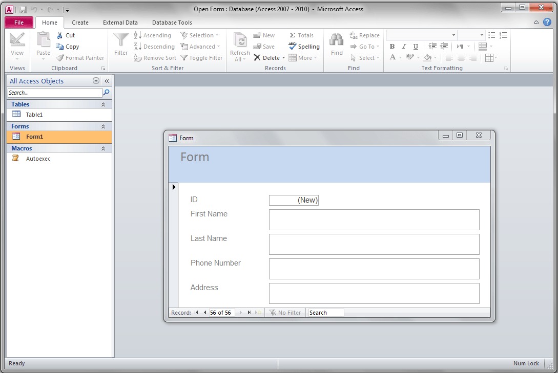Image resolution: width=558 pixels, height=373 pixels.
Task: Switch to the Create tab
Action: click(x=80, y=23)
